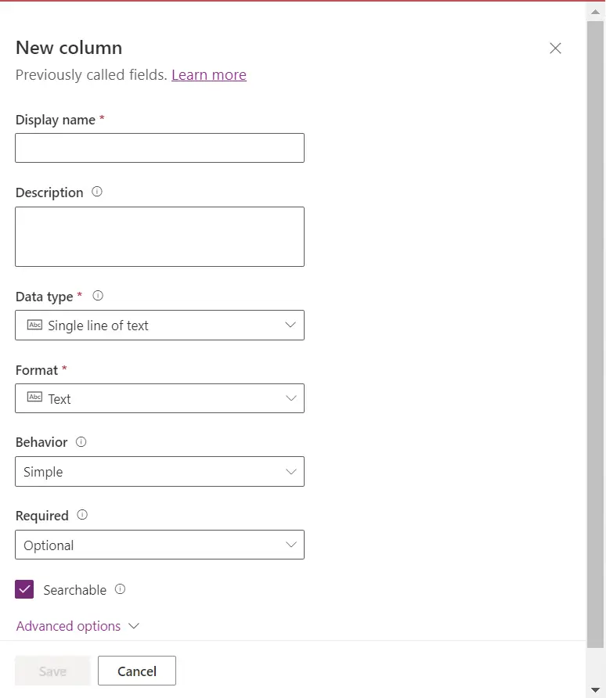Click the Cancel button

point(136,671)
